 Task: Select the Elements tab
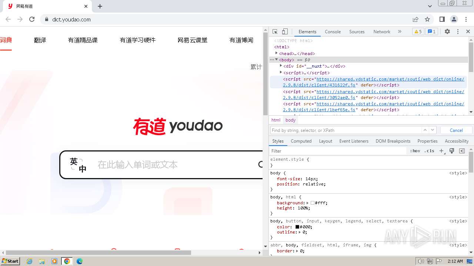[x=307, y=32]
